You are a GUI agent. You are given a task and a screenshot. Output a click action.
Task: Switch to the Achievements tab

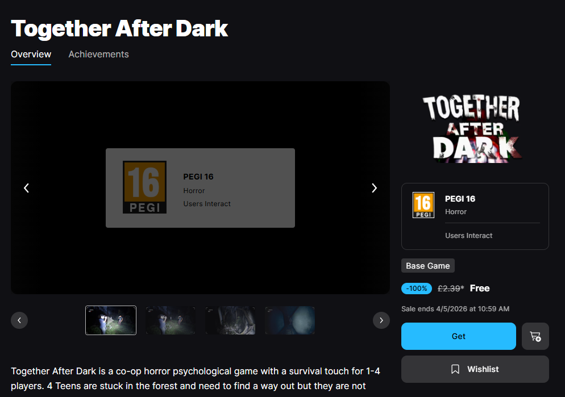98,55
